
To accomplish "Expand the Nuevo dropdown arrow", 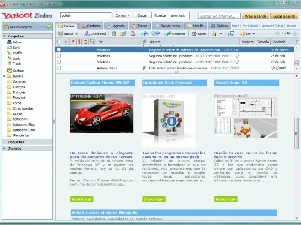I will (76, 34).
